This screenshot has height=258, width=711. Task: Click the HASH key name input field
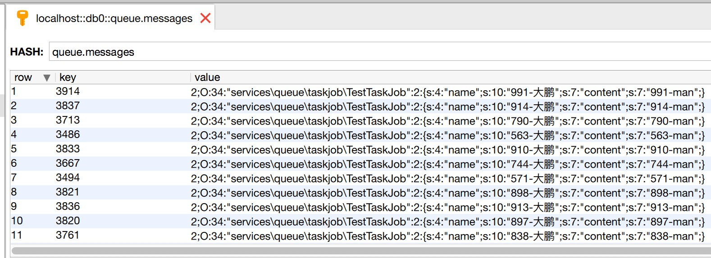pyautogui.click(x=380, y=52)
